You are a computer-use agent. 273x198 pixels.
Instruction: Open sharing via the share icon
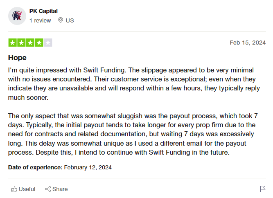[48, 189]
